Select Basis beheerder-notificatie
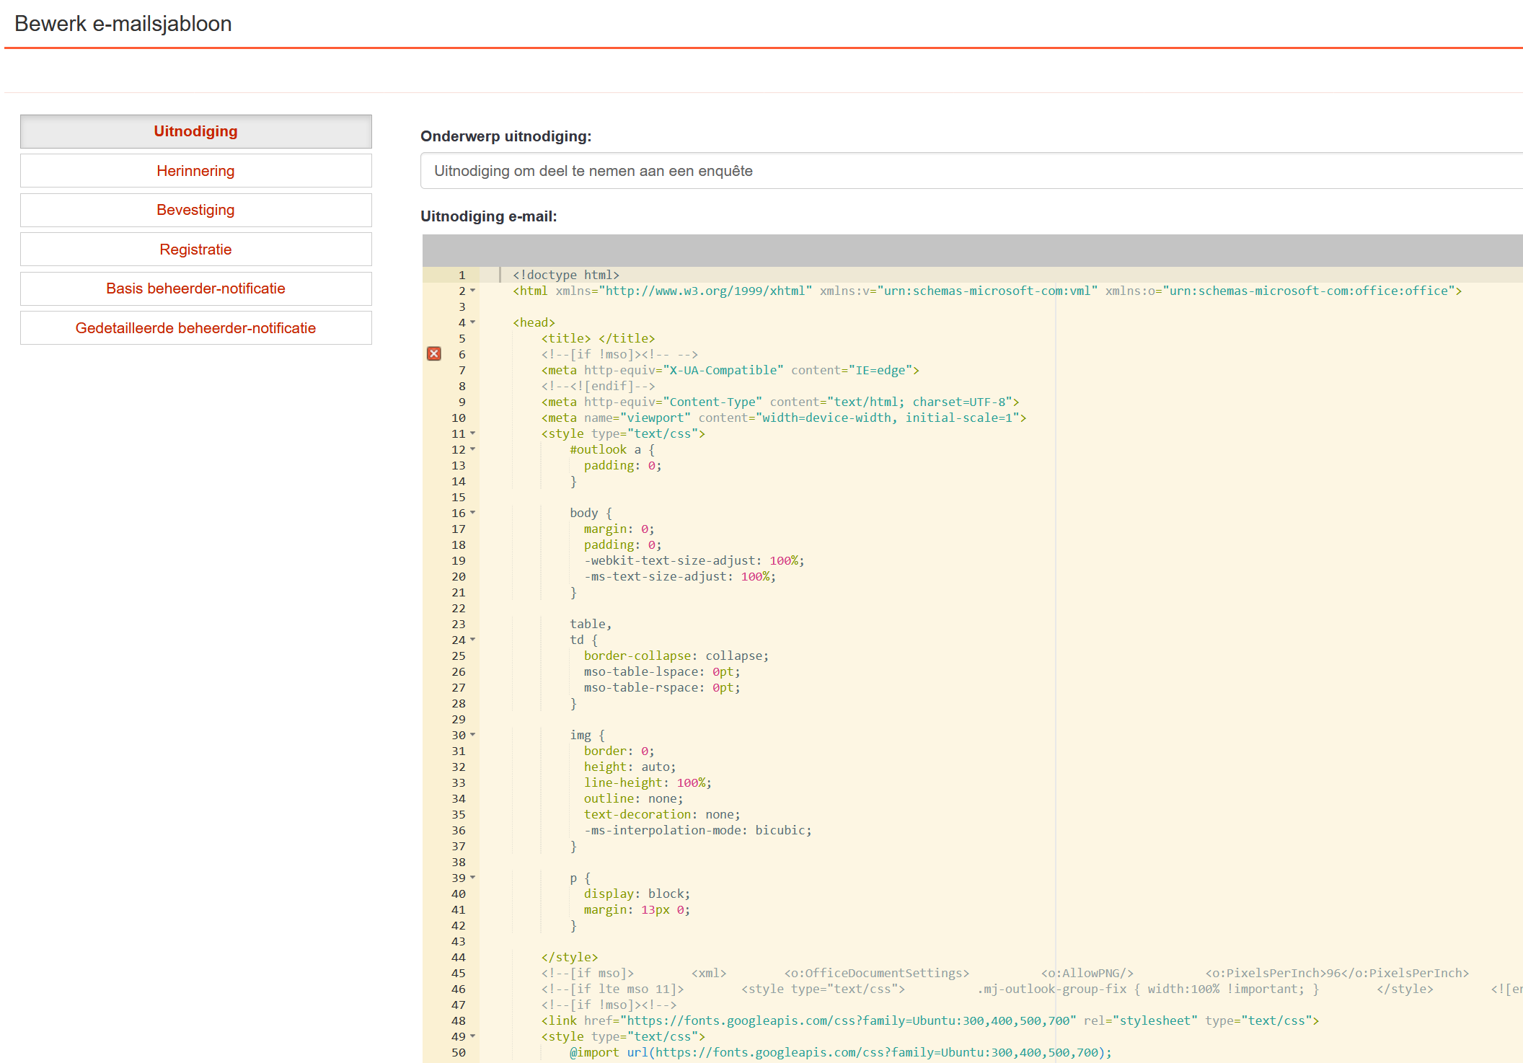 (x=195, y=288)
